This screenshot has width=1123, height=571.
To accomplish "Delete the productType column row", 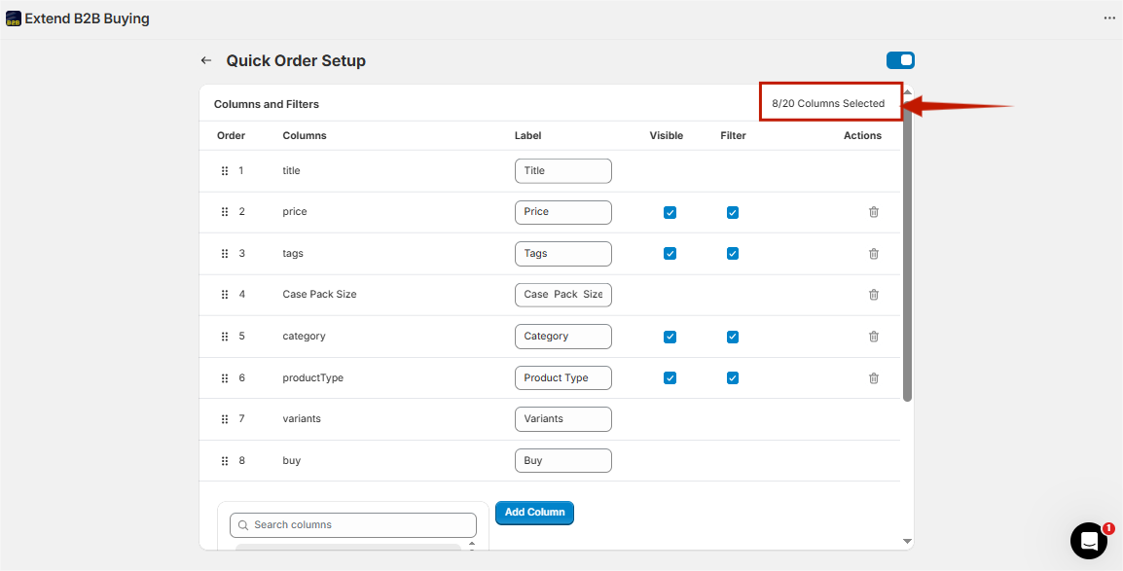I will pos(873,377).
